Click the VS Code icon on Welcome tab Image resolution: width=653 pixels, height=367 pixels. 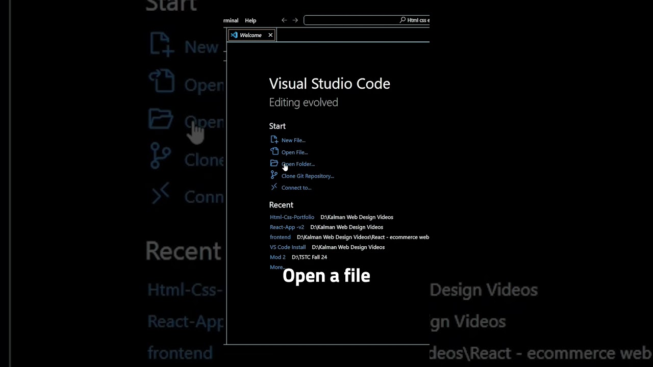pyautogui.click(x=234, y=35)
